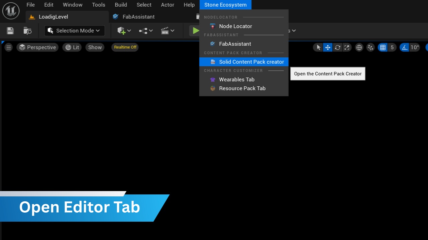Open the rotation snap value 10°

point(415,47)
